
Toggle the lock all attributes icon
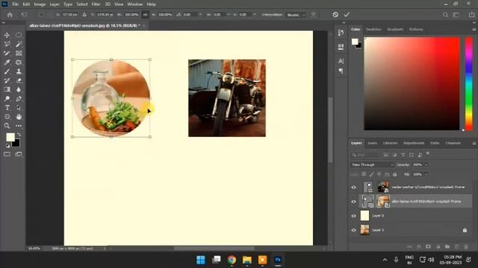(395, 174)
